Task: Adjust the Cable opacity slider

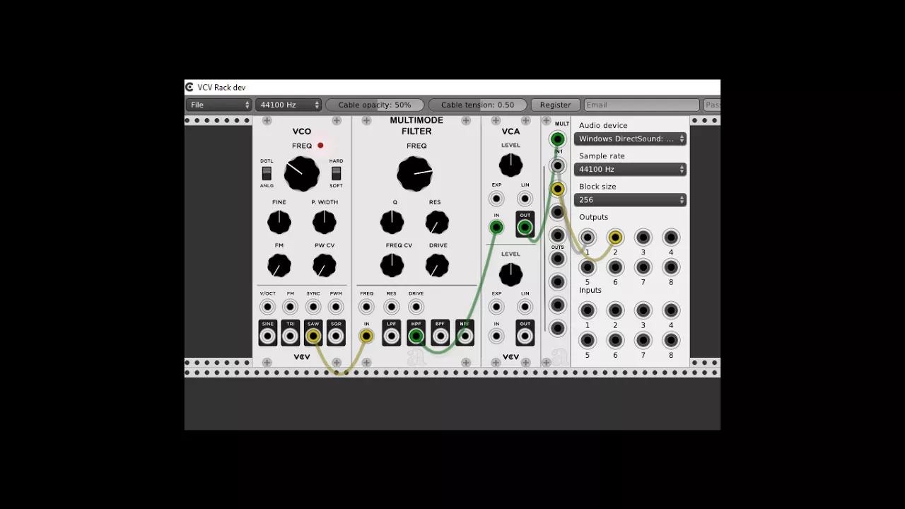Action: 375,105
